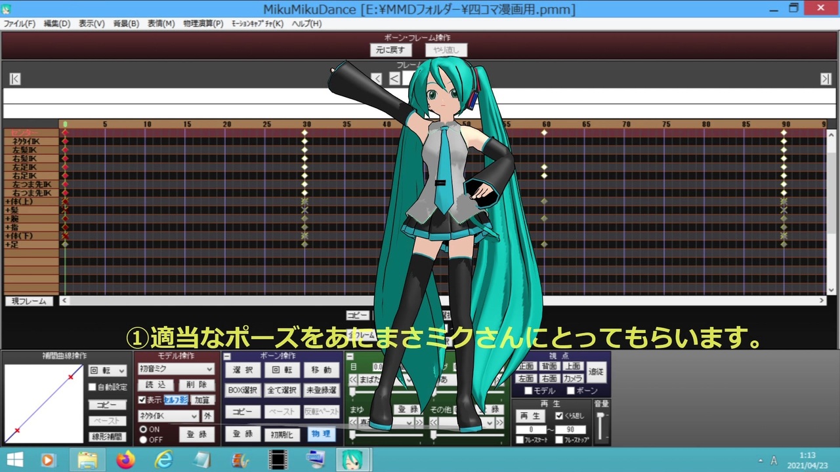Open the 表示(V) menu
840x472 pixels.
coord(92,24)
